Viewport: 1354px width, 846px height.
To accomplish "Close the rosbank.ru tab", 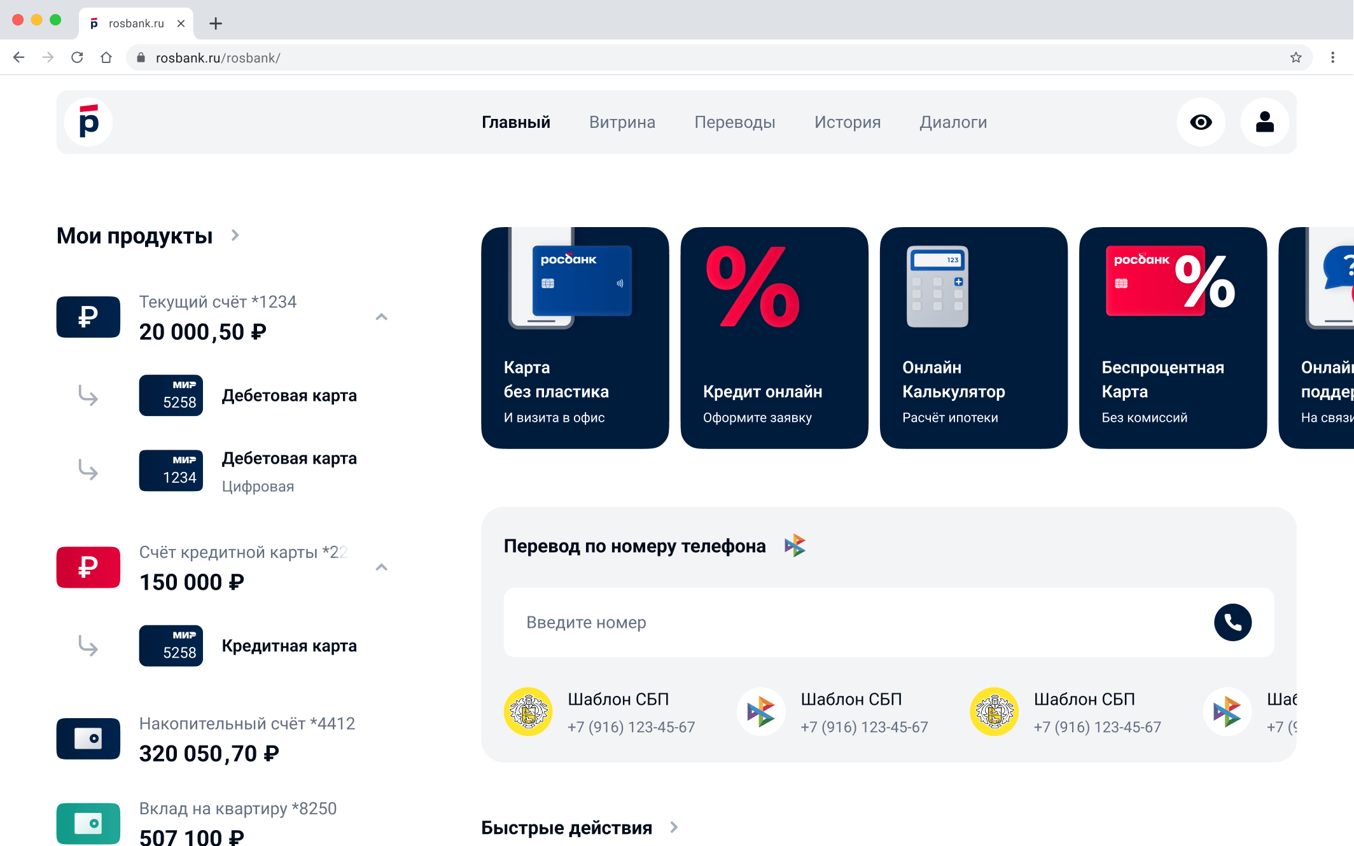I will point(181,24).
